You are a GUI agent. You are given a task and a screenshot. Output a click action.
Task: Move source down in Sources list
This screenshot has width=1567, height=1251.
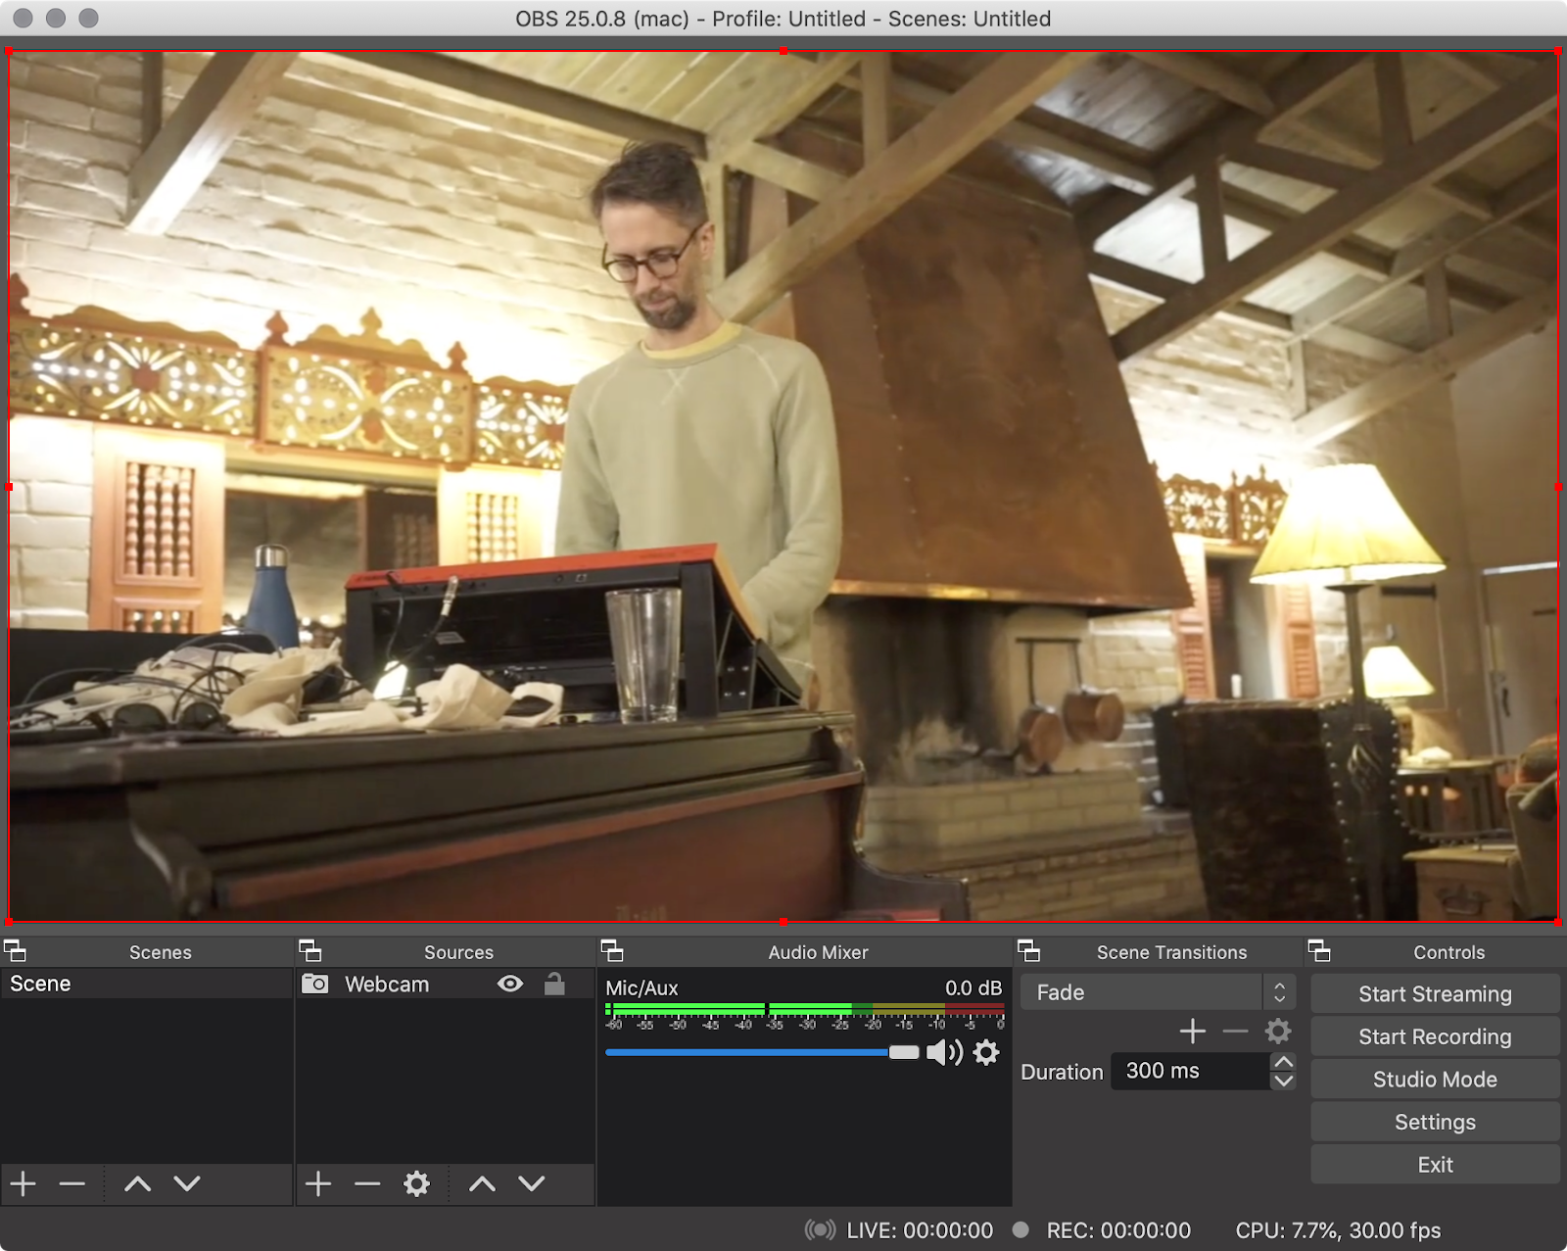(532, 1183)
